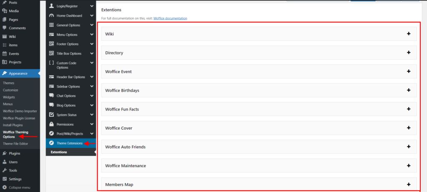Screen dimensions: 427x192
Task: Open the Appearance menu
Action: click(19, 74)
